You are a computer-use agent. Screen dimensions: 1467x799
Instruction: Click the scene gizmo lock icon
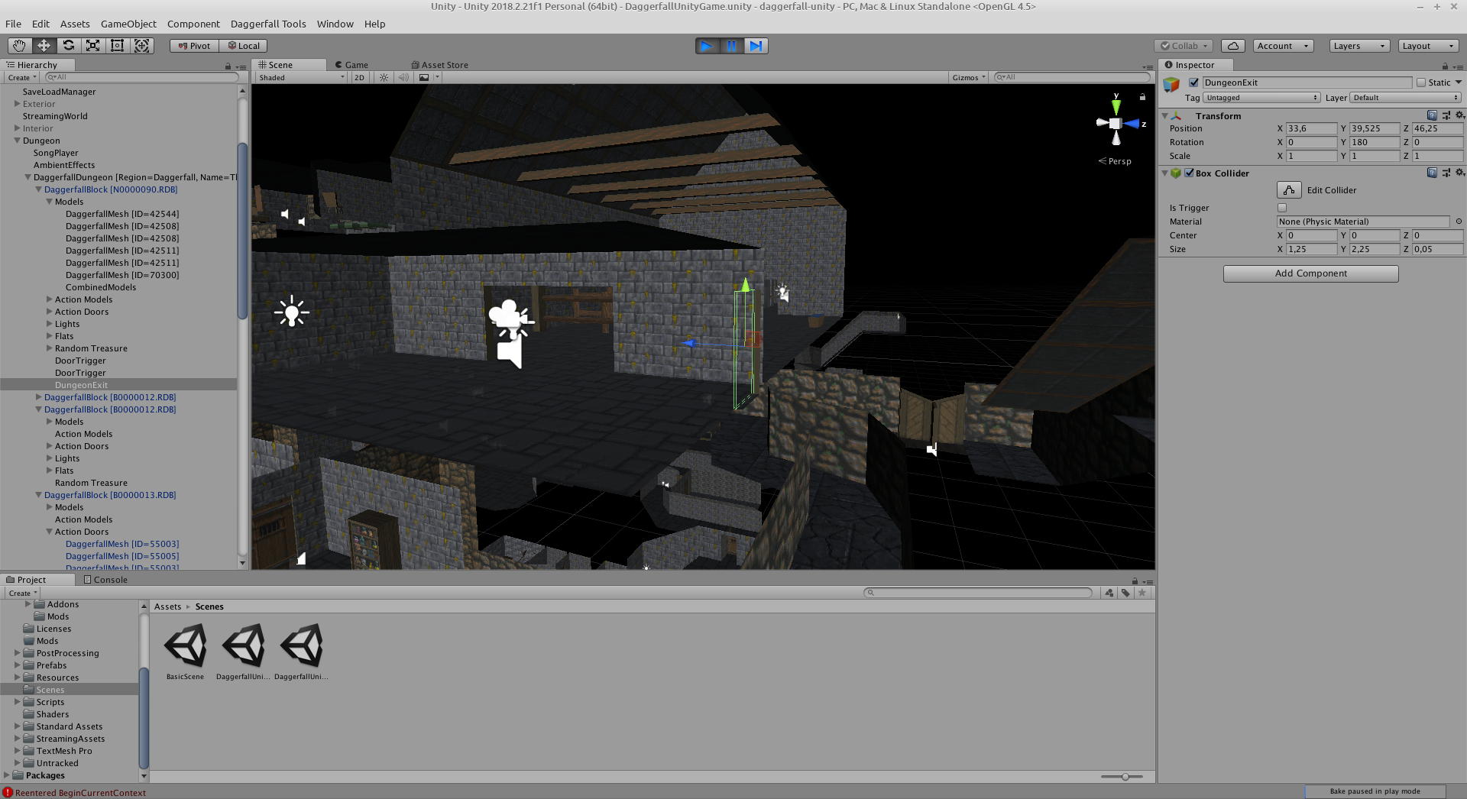1142,97
